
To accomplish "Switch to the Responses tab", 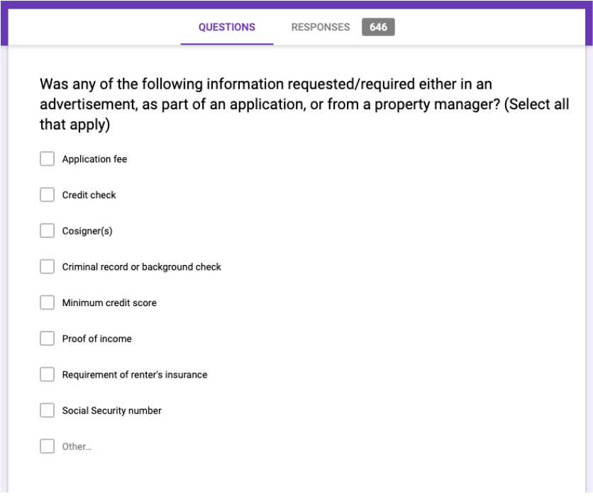I will 321,27.
